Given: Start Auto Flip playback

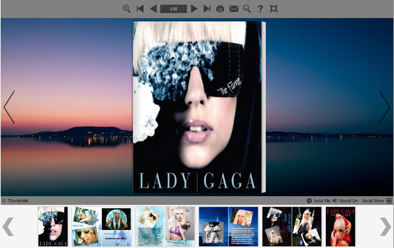Looking at the screenshot, I should click(318, 200).
